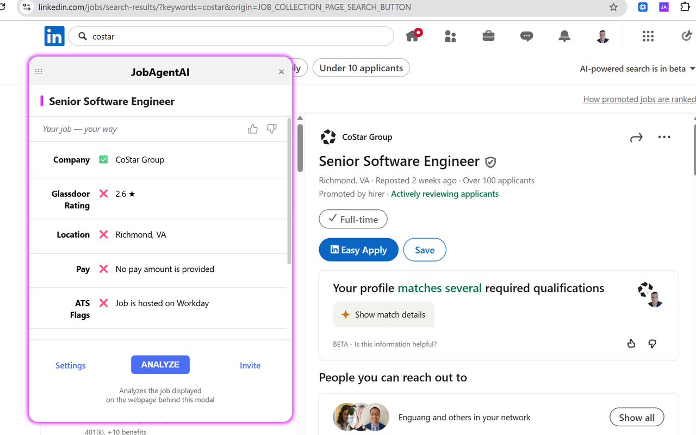Grab the JobAgentAI panel drag handle
Viewport: 696px width, 435px height.
39,72
